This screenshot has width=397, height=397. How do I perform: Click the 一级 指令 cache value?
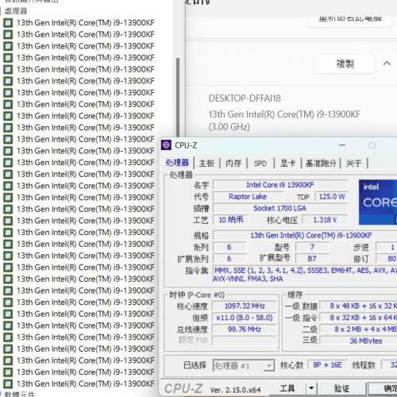point(359,318)
